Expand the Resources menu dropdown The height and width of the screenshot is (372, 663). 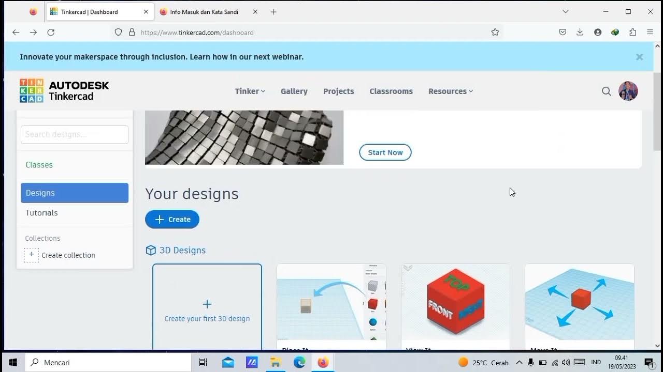451,91
